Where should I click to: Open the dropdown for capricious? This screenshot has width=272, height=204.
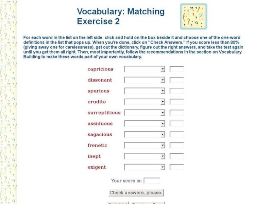(144, 69)
